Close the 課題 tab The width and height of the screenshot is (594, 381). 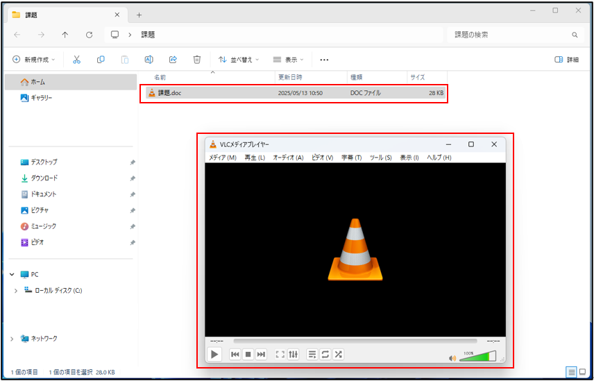(117, 15)
